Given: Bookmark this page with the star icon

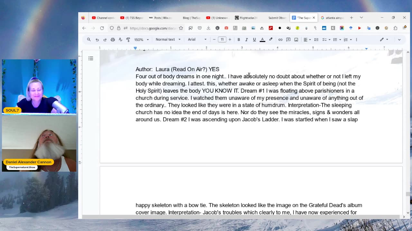Looking at the screenshot, I should [x=181, y=28].
